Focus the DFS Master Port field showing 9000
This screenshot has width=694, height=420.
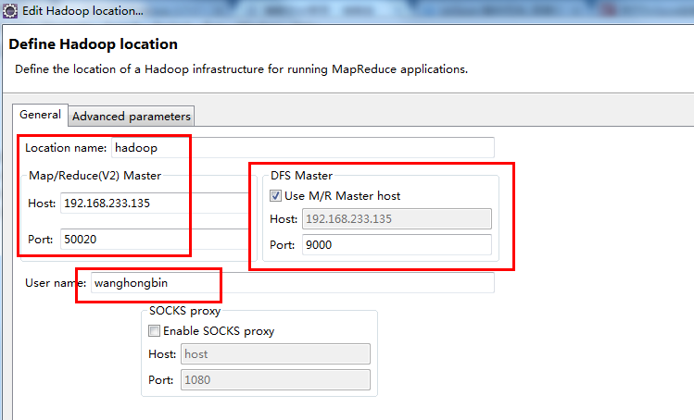point(395,245)
